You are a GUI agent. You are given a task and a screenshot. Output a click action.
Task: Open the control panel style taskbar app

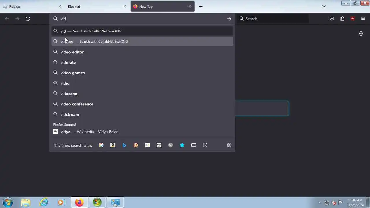pyautogui.click(x=115, y=203)
